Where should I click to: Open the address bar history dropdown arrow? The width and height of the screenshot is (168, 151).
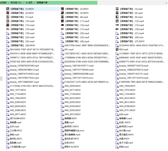[166, 3]
